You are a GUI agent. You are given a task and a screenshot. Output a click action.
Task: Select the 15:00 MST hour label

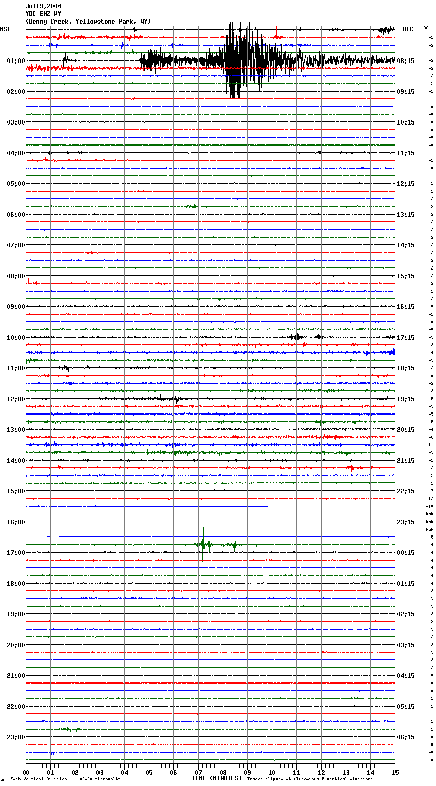(x=16, y=491)
